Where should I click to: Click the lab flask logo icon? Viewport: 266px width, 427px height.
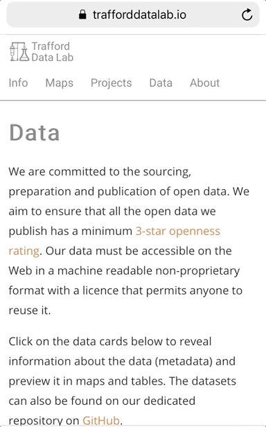[x=19, y=51]
